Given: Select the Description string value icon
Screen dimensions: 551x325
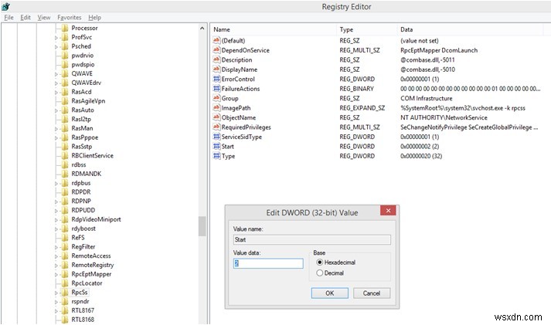Looking at the screenshot, I should pos(216,59).
